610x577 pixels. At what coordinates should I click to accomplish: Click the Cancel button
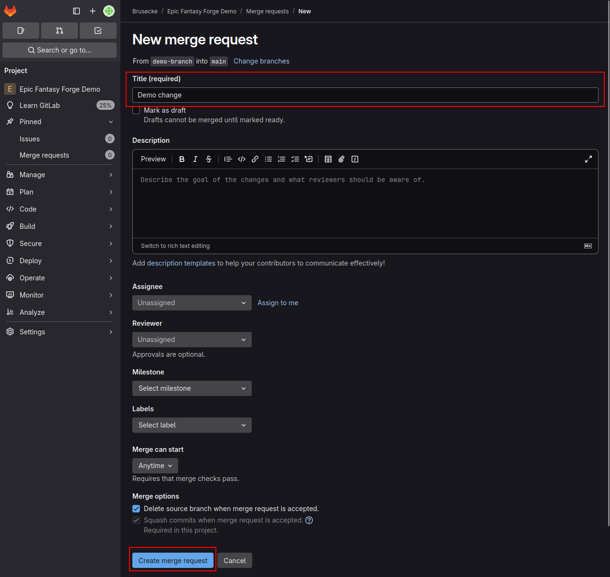pos(235,561)
